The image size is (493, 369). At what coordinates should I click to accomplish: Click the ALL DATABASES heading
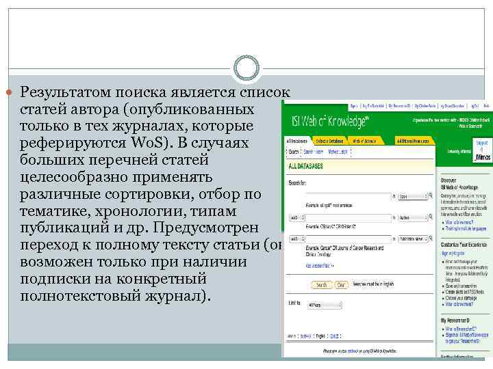[x=305, y=166]
